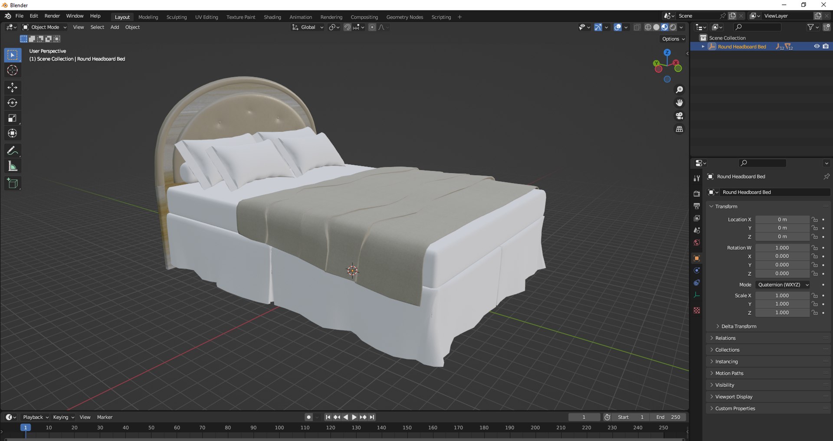The height and width of the screenshot is (441, 833).
Task: Pick the Measure tool
Action: 13,166
